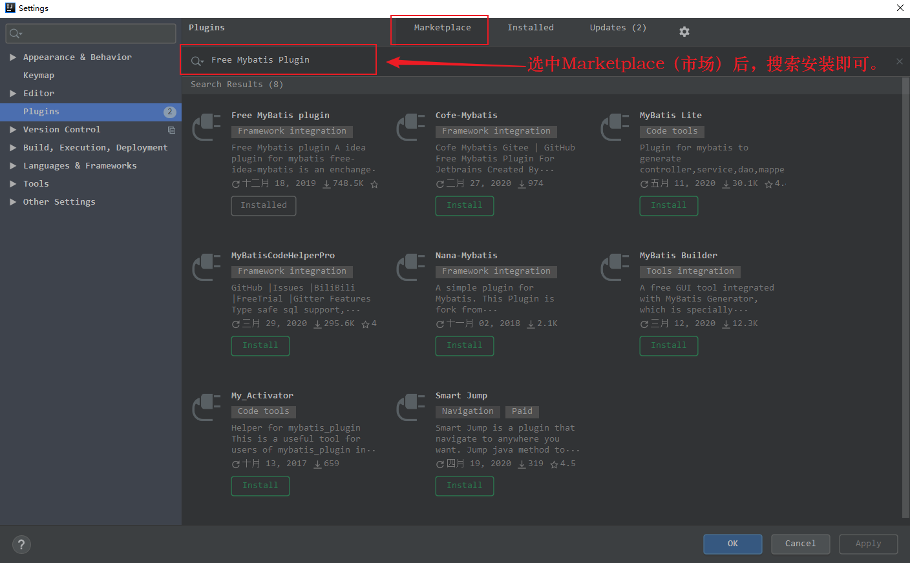Focus the settings sidebar search field
Image resolution: width=910 pixels, height=563 pixels.
click(90, 34)
